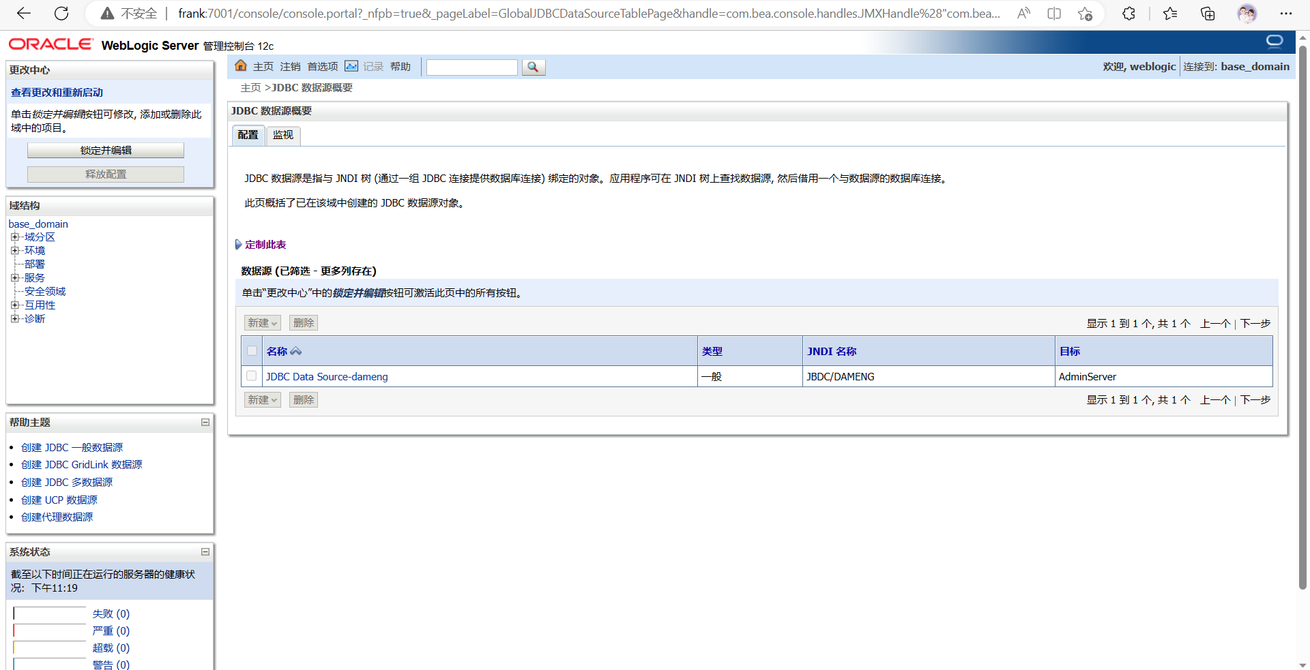Open browser extensions puzzle icon
The image size is (1310, 670).
point(1129,14)
